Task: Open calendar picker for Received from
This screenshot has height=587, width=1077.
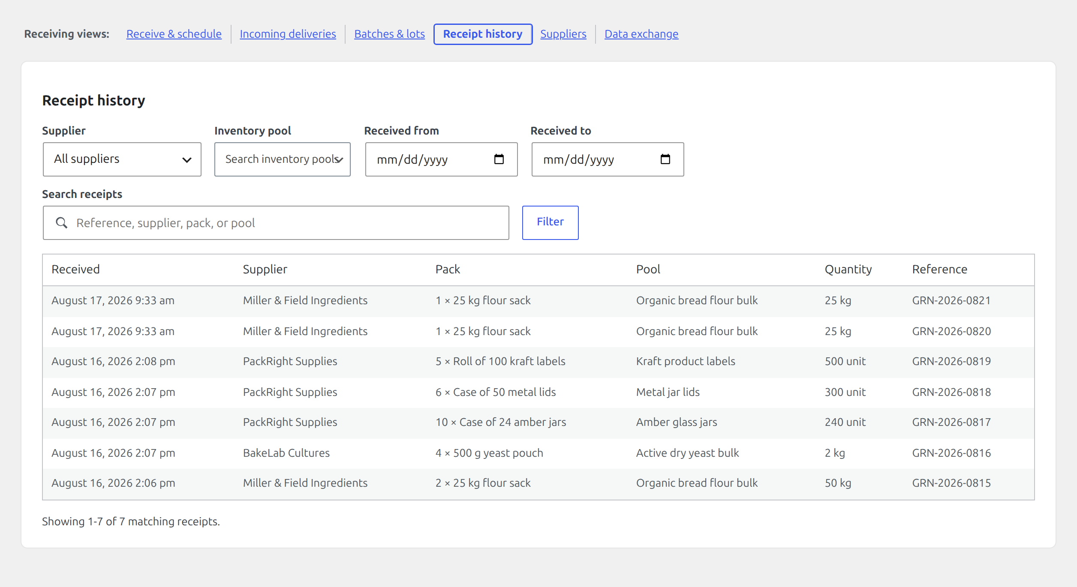Action: pyautogui.click(x=499, y=159)
